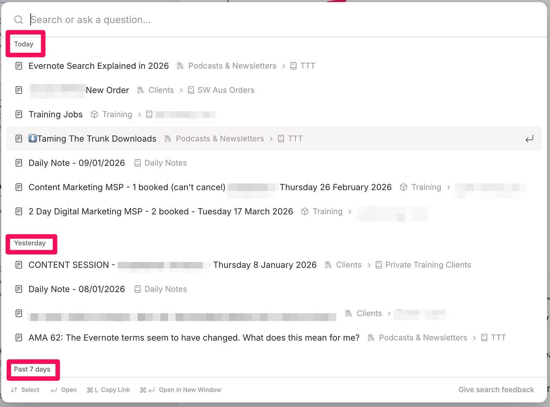Open 'SW Aus Orders' notebook

pos(226,90)
